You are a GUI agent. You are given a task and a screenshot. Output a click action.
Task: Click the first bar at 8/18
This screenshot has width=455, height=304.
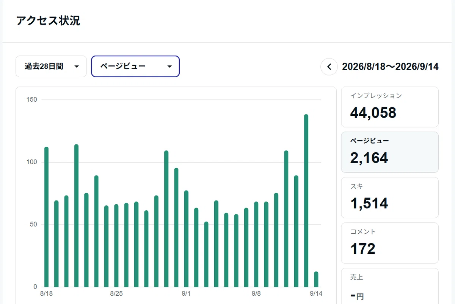pos(46,217)
